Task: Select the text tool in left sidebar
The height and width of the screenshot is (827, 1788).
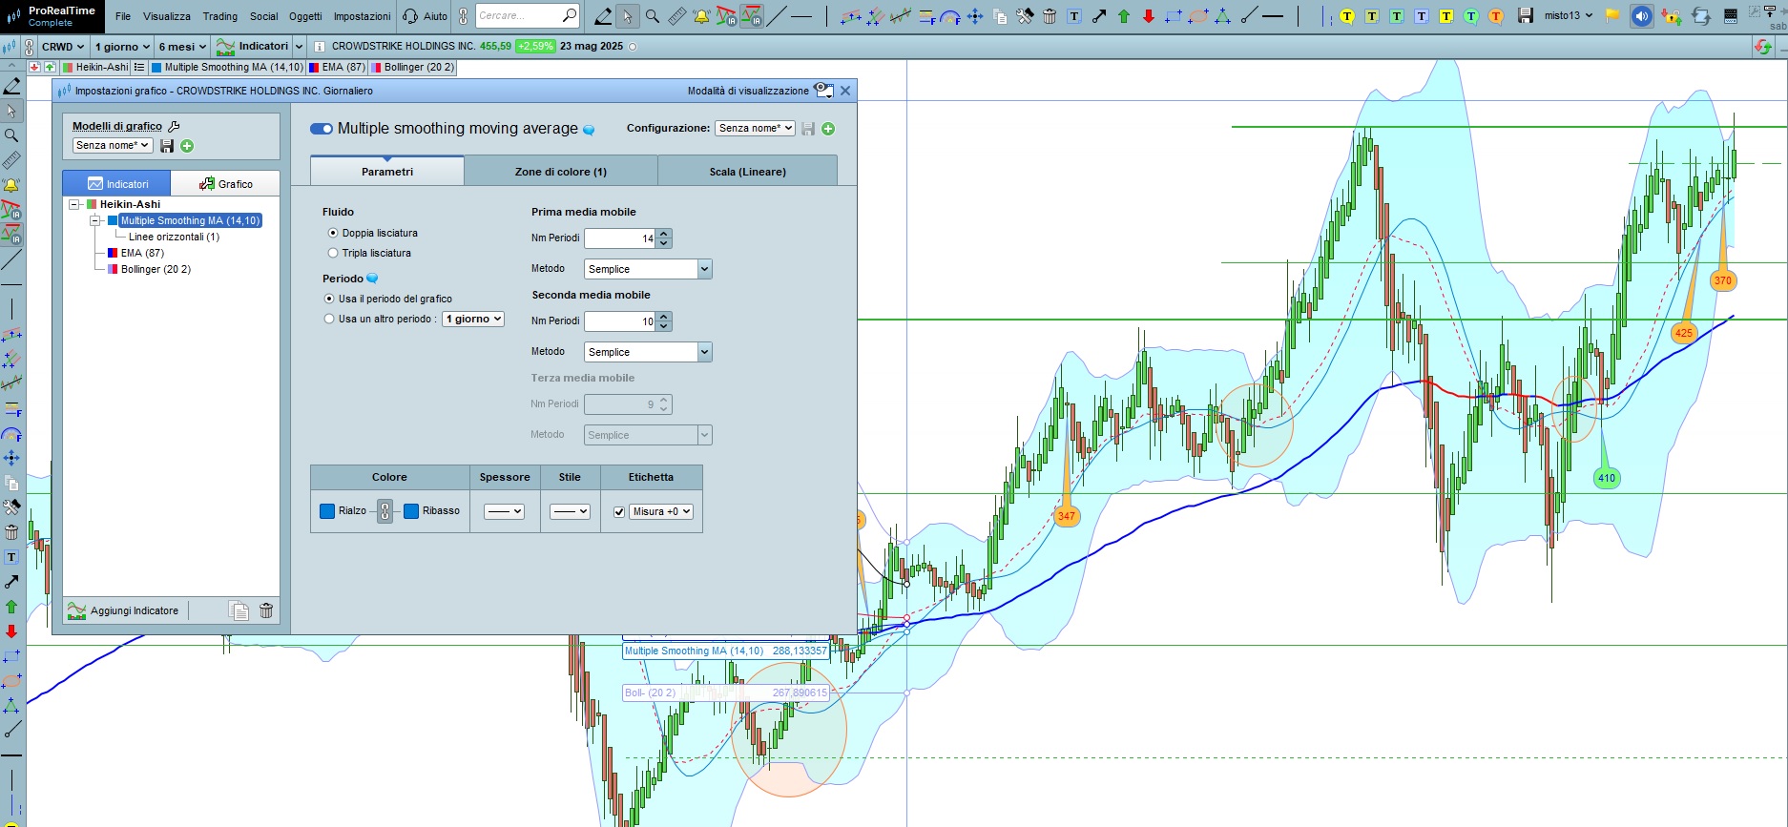Action: point(11,557)
